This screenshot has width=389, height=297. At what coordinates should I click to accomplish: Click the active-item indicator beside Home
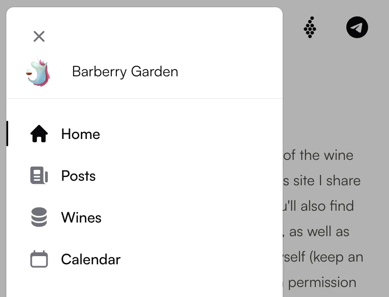[7, 134]
